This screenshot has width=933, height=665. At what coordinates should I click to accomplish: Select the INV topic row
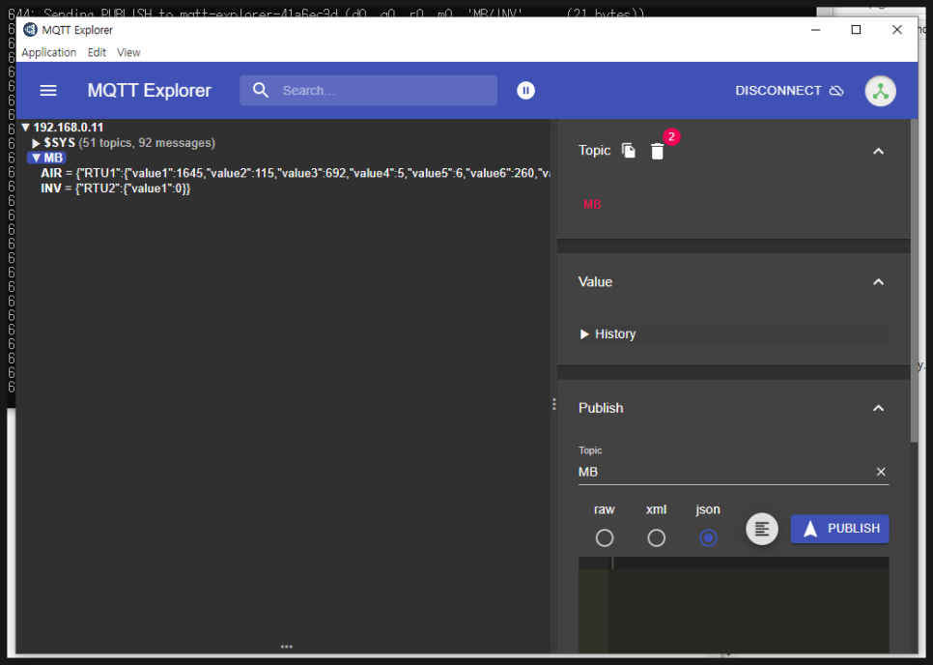pyautogui.click(x=116, y=188)
